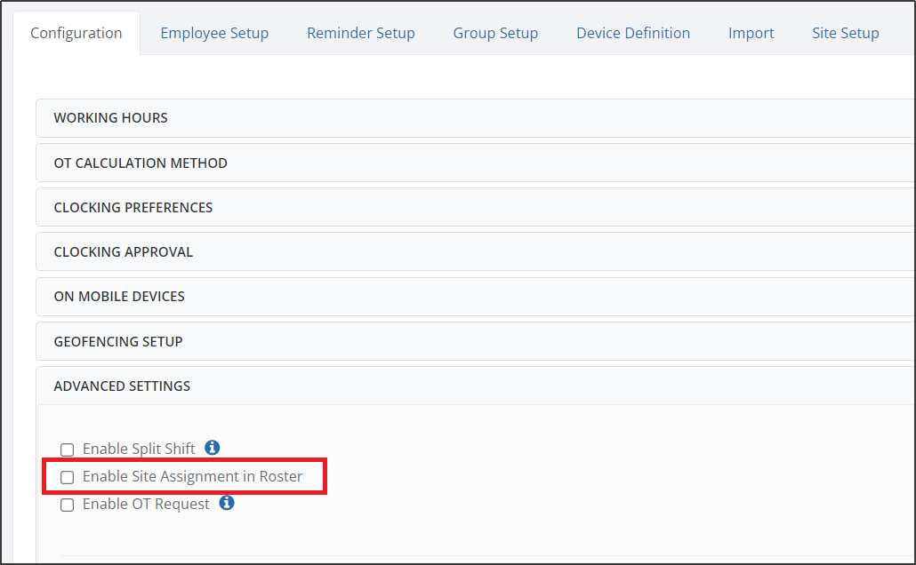Open the info icon beside Enable Split Shift
916x565 pixels.
pyautogui.click(x=212, y=448)
